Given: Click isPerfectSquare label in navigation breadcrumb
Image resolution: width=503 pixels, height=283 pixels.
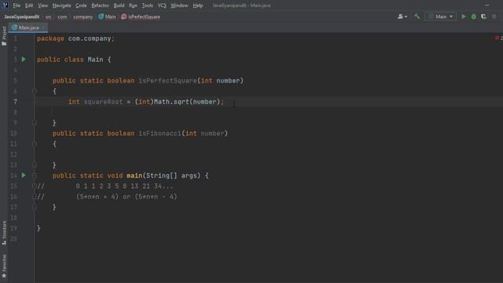Looking at the screenshot, I should click(144, 17).
